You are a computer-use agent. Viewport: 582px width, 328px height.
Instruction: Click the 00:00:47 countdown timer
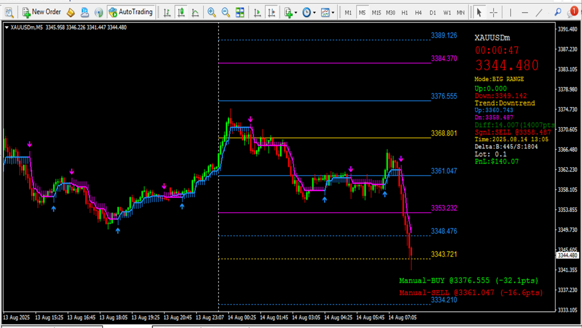click(497, 50)
